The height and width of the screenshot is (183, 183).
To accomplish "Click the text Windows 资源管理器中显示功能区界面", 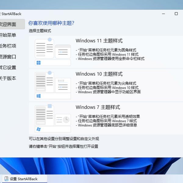I will [109, 92].
